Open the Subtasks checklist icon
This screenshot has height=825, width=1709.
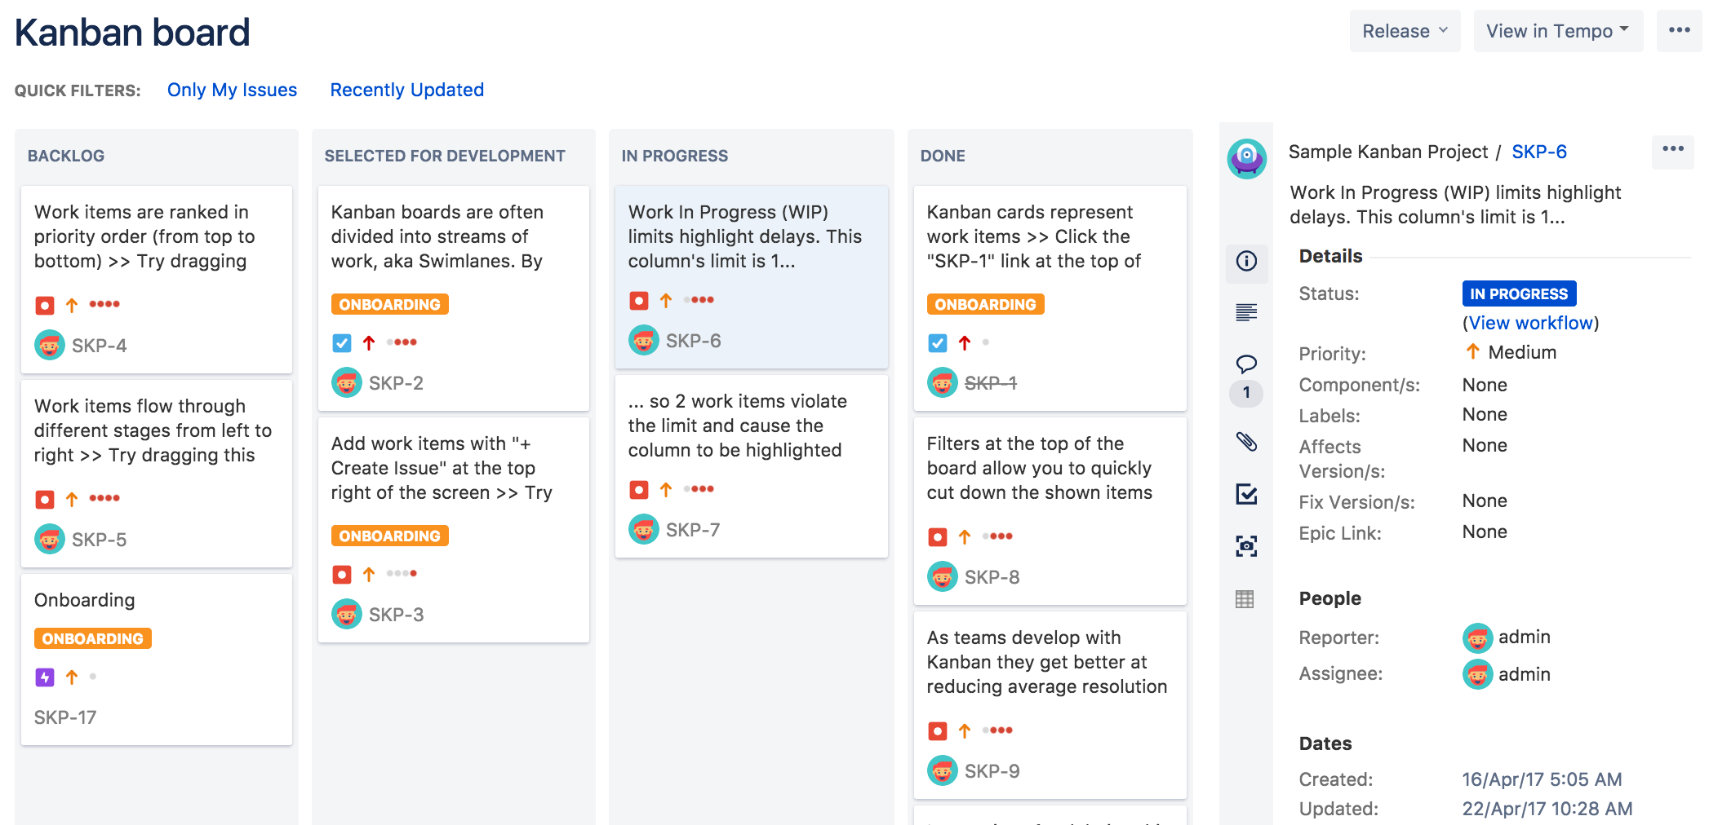1246,495
